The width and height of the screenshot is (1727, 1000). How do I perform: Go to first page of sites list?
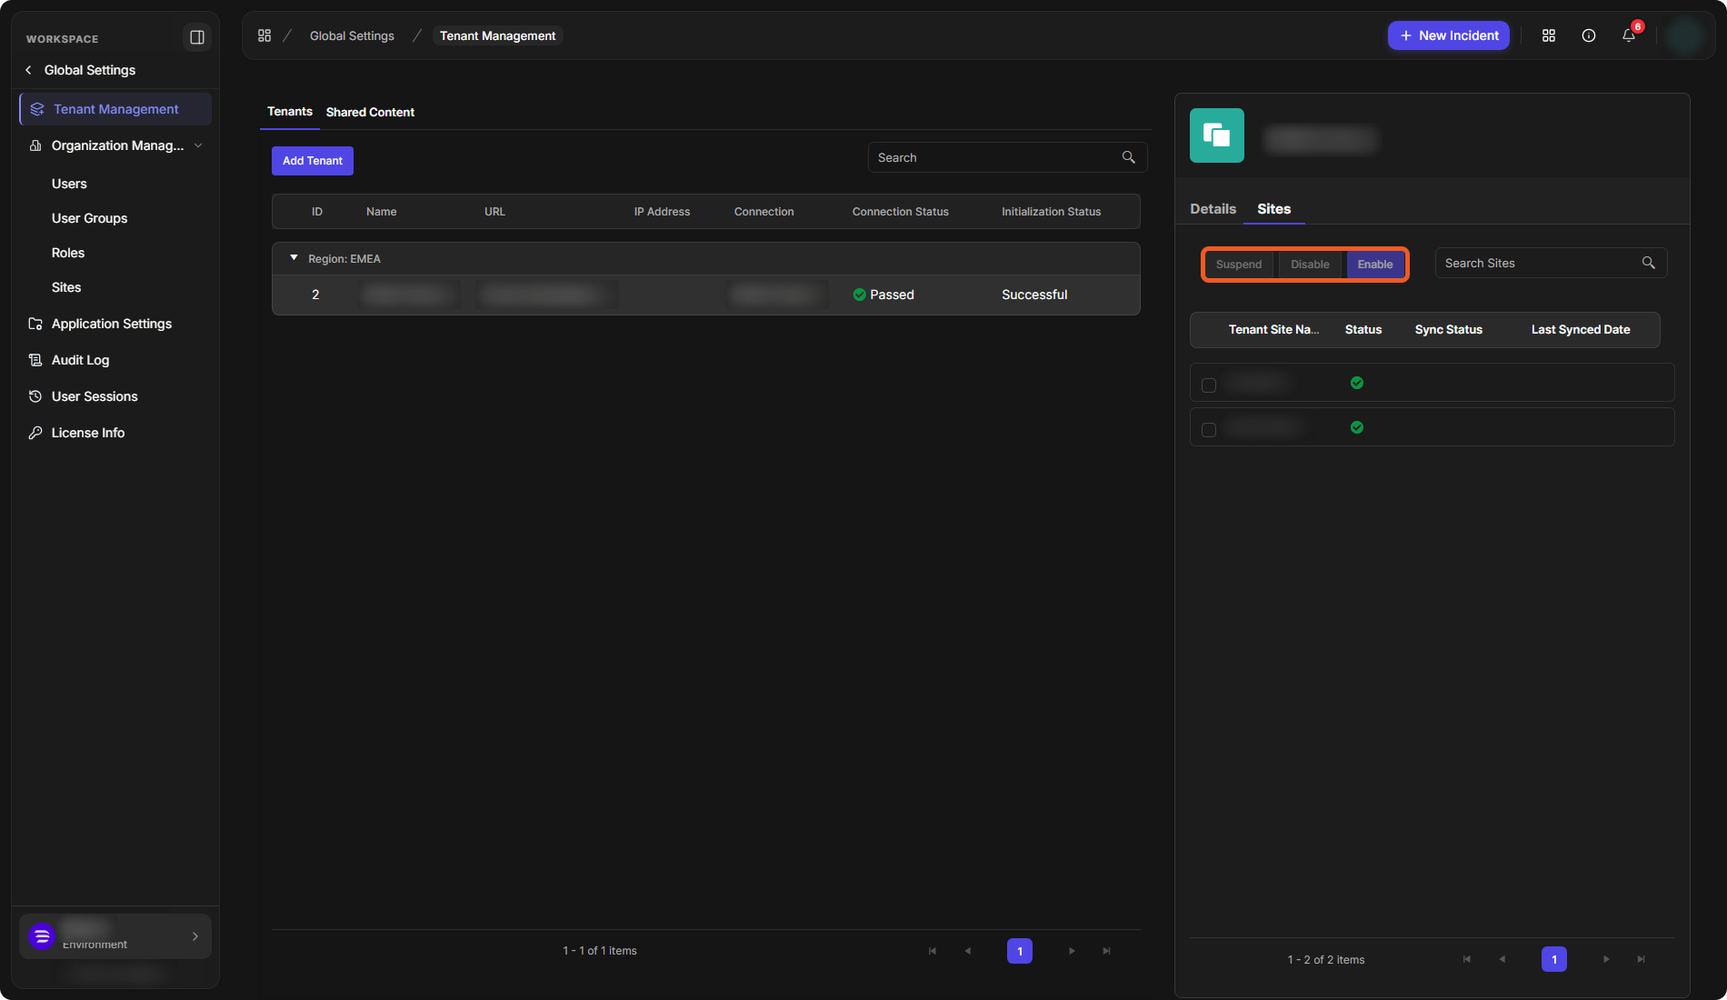[1467, 959]
